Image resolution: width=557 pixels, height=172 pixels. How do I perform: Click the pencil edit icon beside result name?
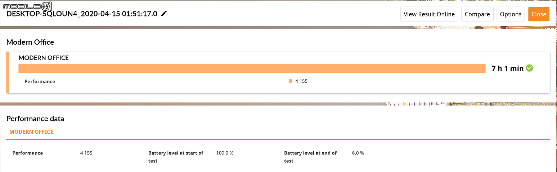point(164,14)
